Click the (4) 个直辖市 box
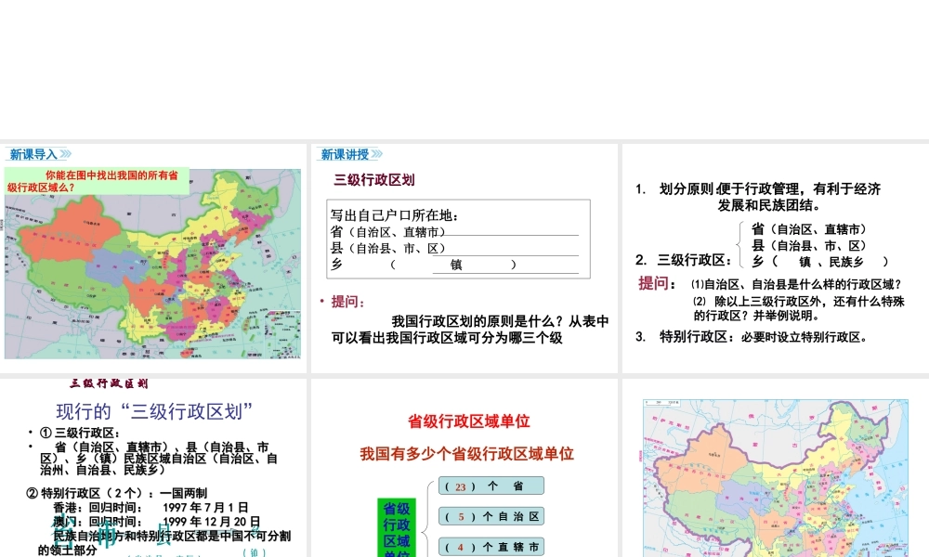 click(491, 547)
